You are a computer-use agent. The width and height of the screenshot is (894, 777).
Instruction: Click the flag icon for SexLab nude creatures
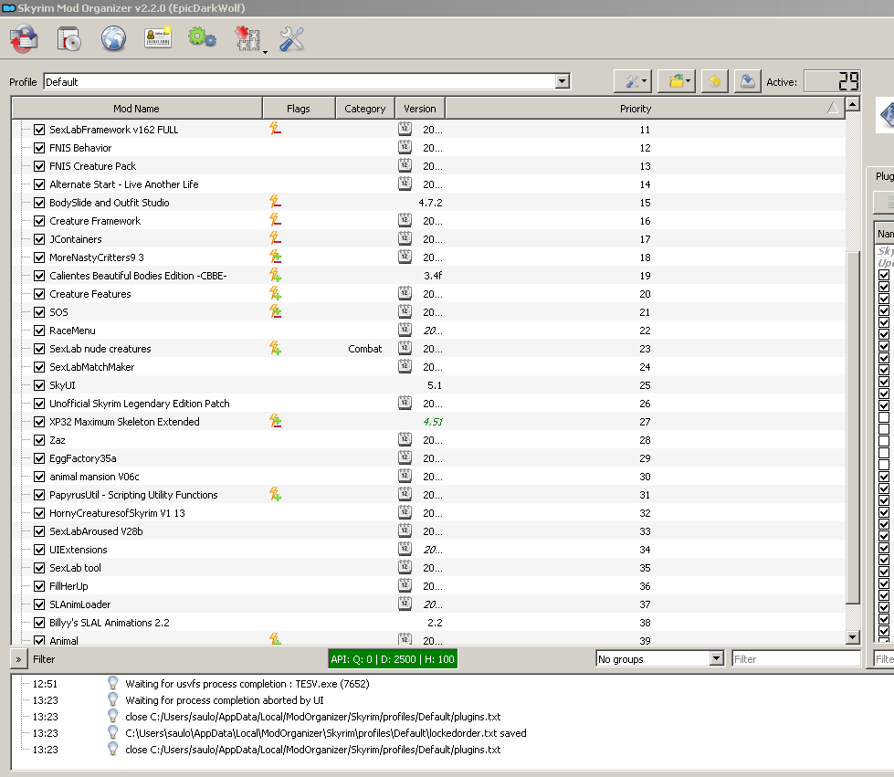click(x=276, y=348)
